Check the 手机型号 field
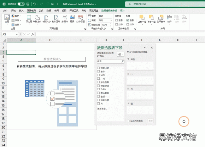 coord(98,82)
